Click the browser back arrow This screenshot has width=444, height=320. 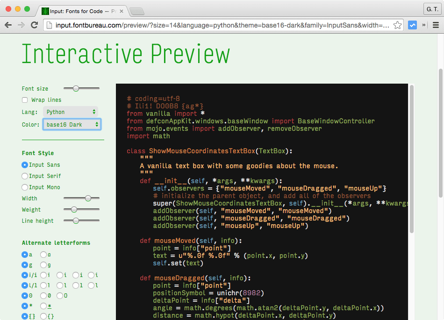tap(8, 25)
